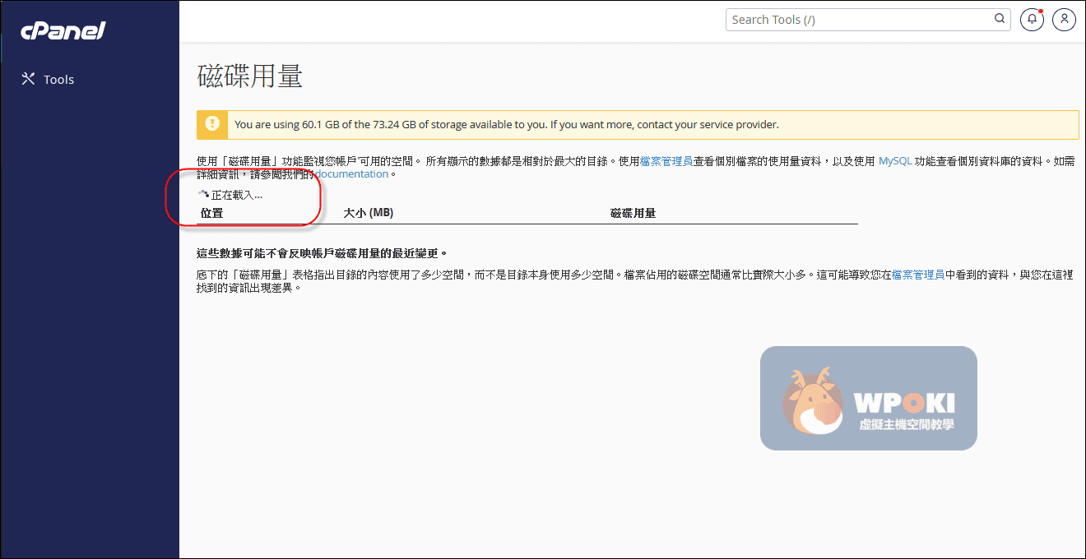This screenshot has height=559, width=1086.
Task: Click the 檔案管理員 link in the bottom note
Action: [917, 275]
